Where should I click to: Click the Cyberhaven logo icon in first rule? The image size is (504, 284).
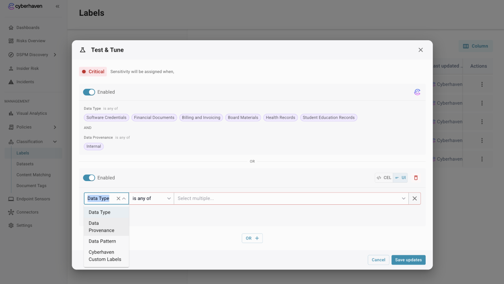pos(417,92)
